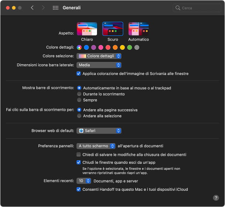Screen dimensions: 225x207
Task: Click the Elementi recenti label
Action: [59, 181]
